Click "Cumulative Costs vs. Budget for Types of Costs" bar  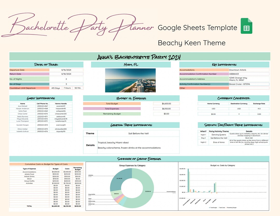point(46,164)
